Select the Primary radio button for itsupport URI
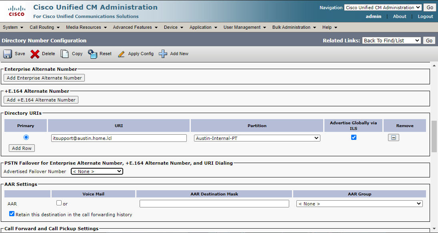 click(x=26, y=137)
